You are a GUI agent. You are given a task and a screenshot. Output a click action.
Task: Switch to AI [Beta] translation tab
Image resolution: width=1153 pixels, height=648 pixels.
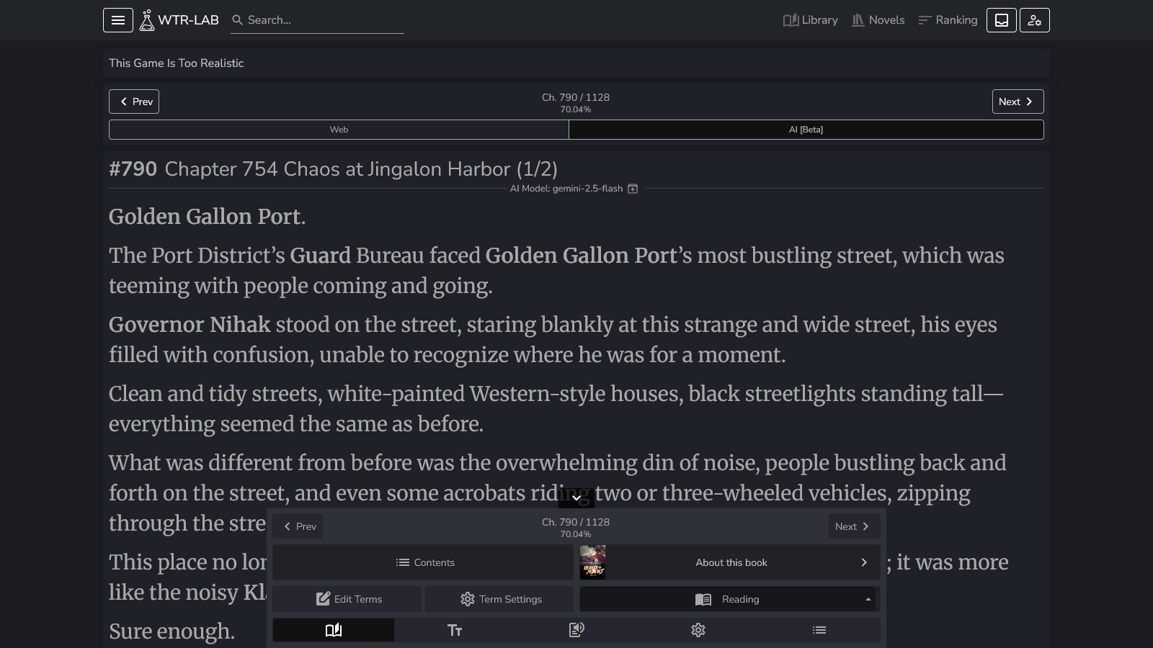point(806,130)
